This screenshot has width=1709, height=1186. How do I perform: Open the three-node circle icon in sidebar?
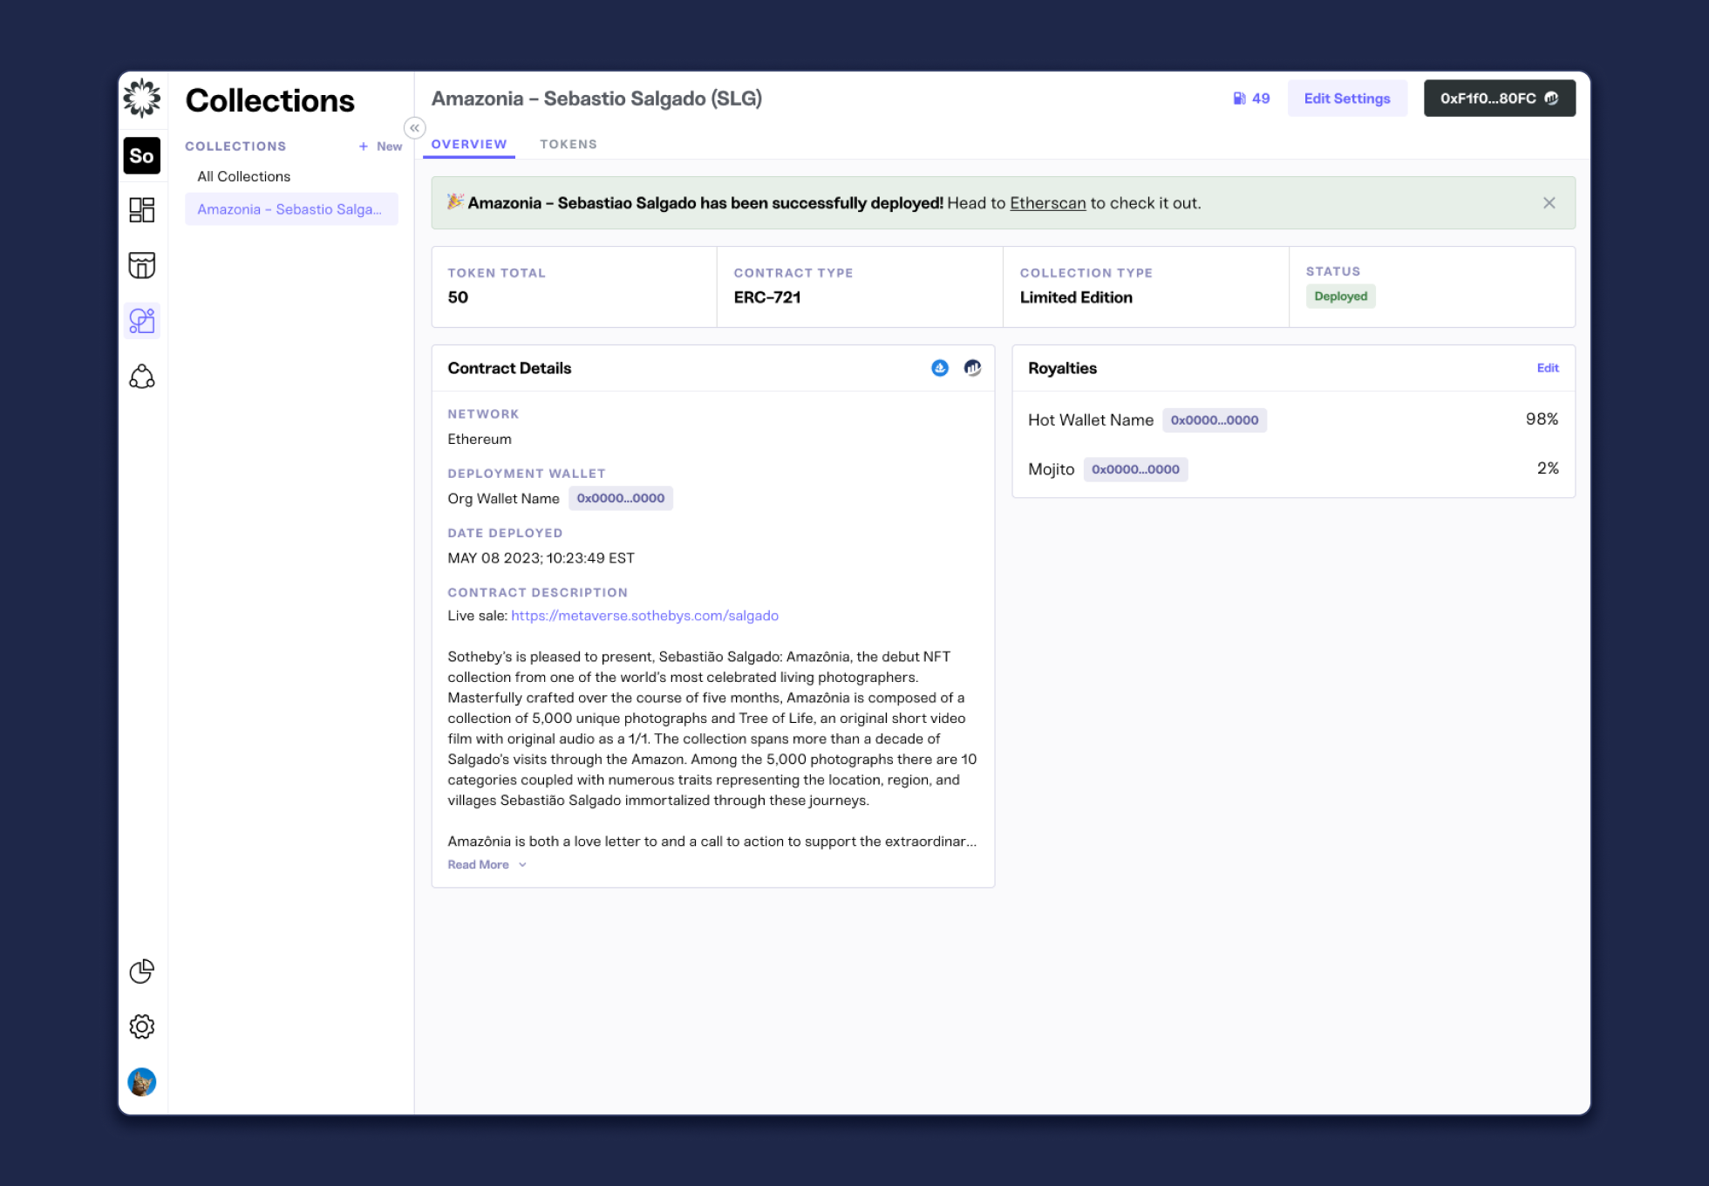point(142,377)
